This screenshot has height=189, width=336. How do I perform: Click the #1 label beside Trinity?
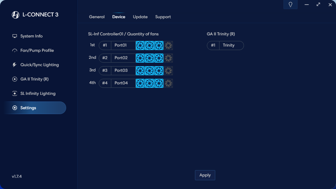point(213,45)
